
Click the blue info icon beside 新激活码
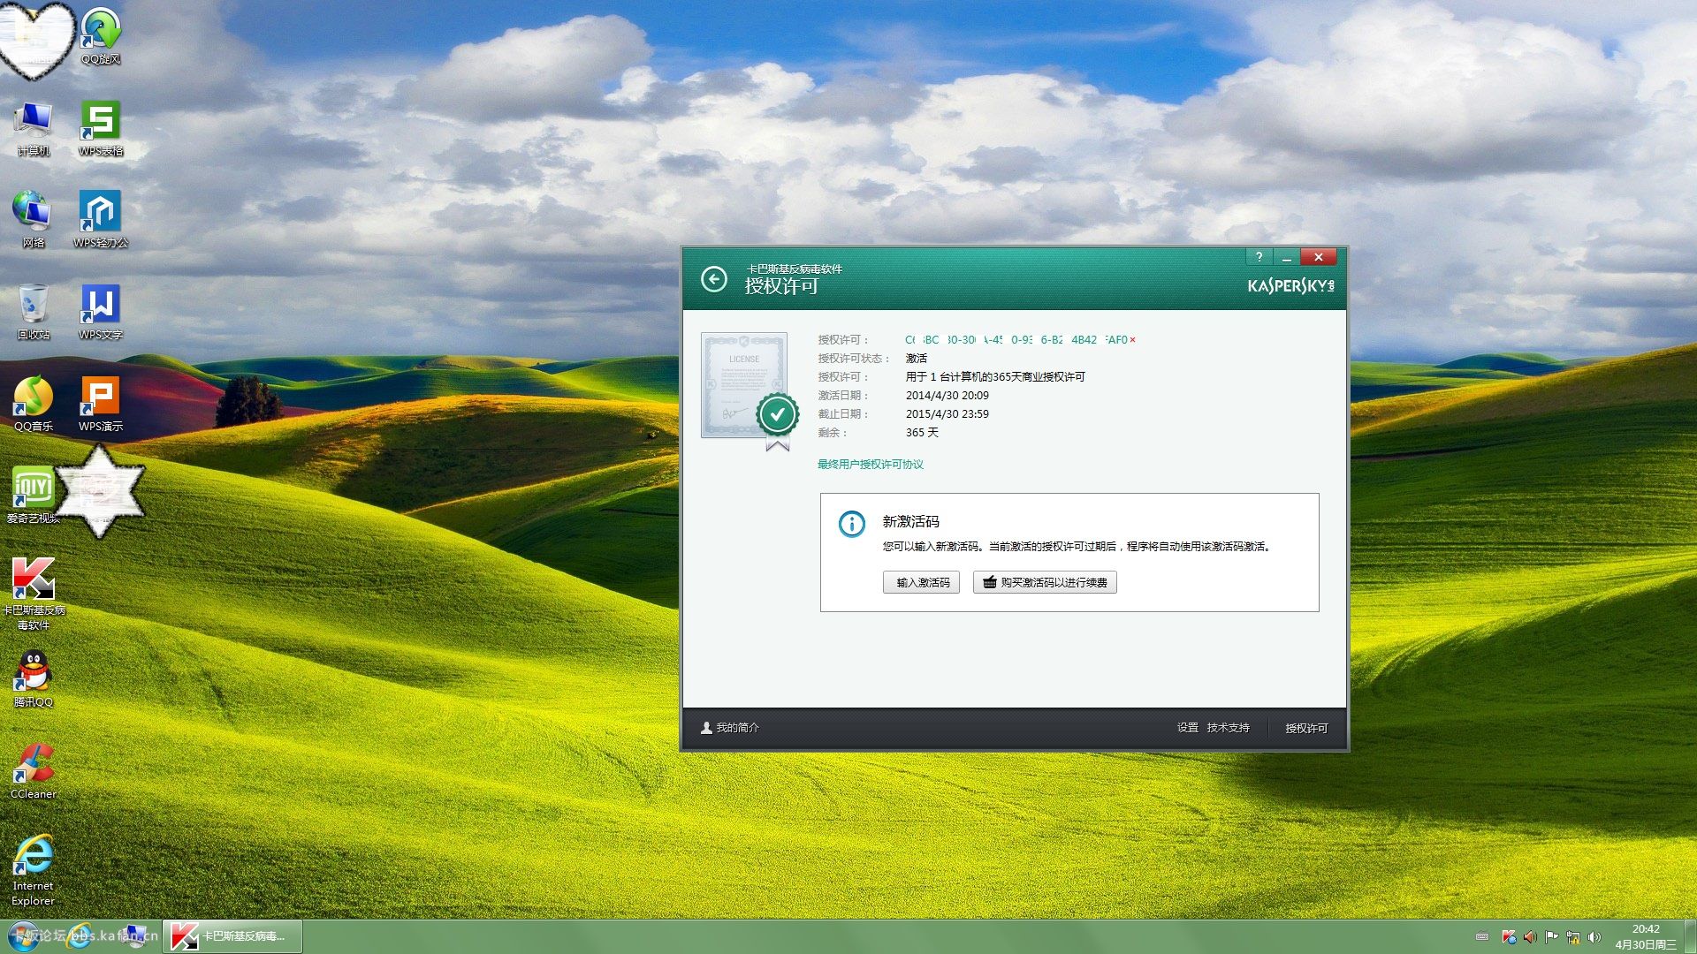coord(851,524)
